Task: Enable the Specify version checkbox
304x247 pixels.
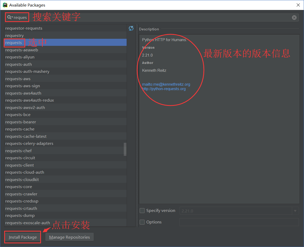Action: [142, 211]
